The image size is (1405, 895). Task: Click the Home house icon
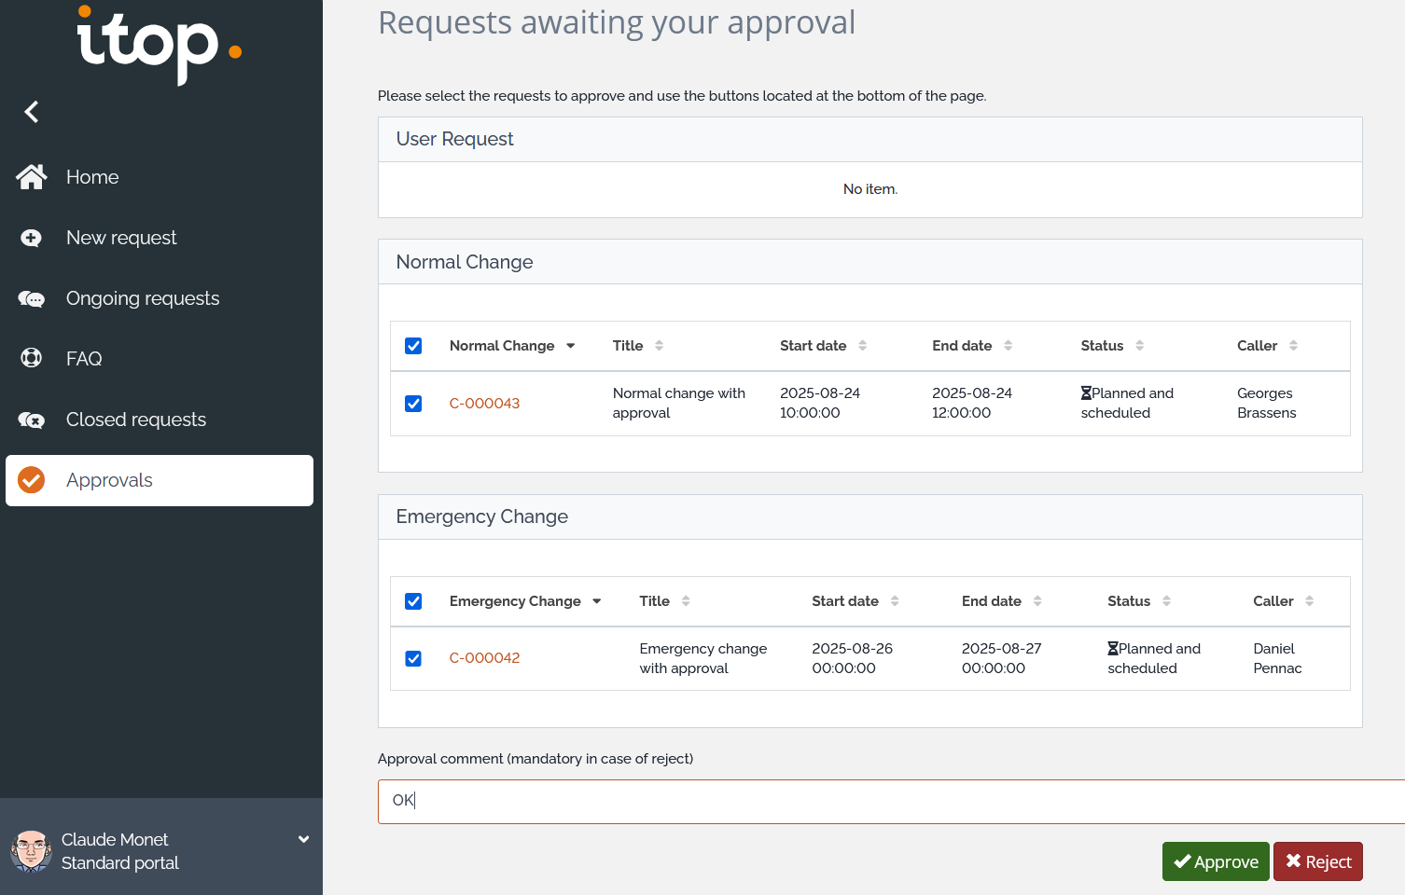coord(32,177)
